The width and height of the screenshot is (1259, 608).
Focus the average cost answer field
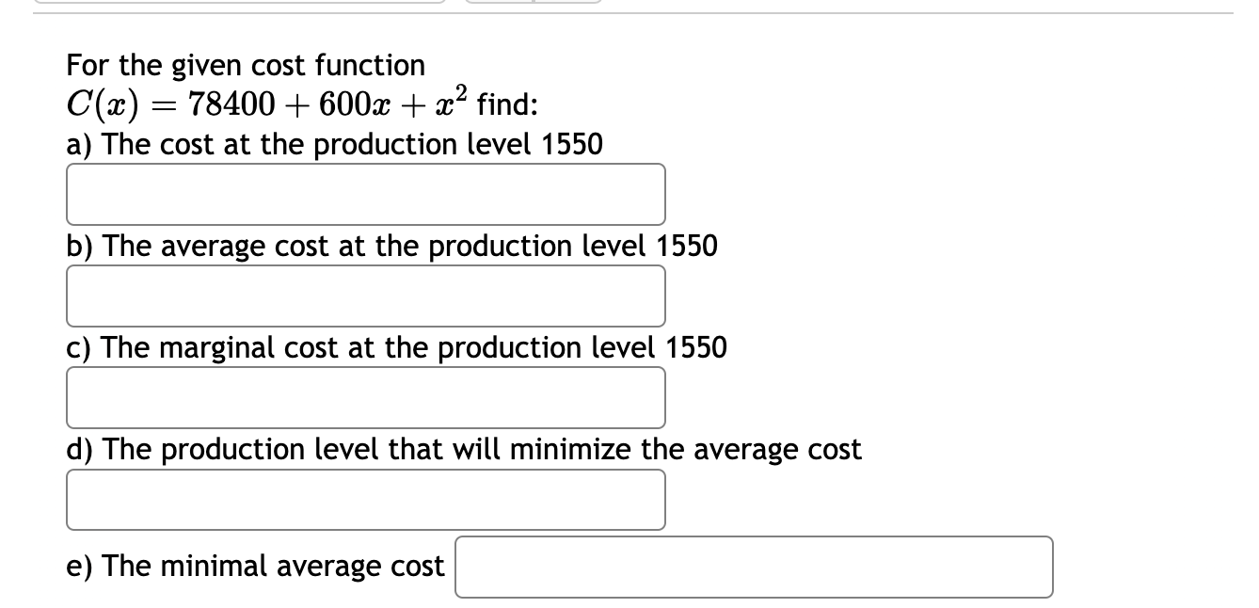(365, 296)
